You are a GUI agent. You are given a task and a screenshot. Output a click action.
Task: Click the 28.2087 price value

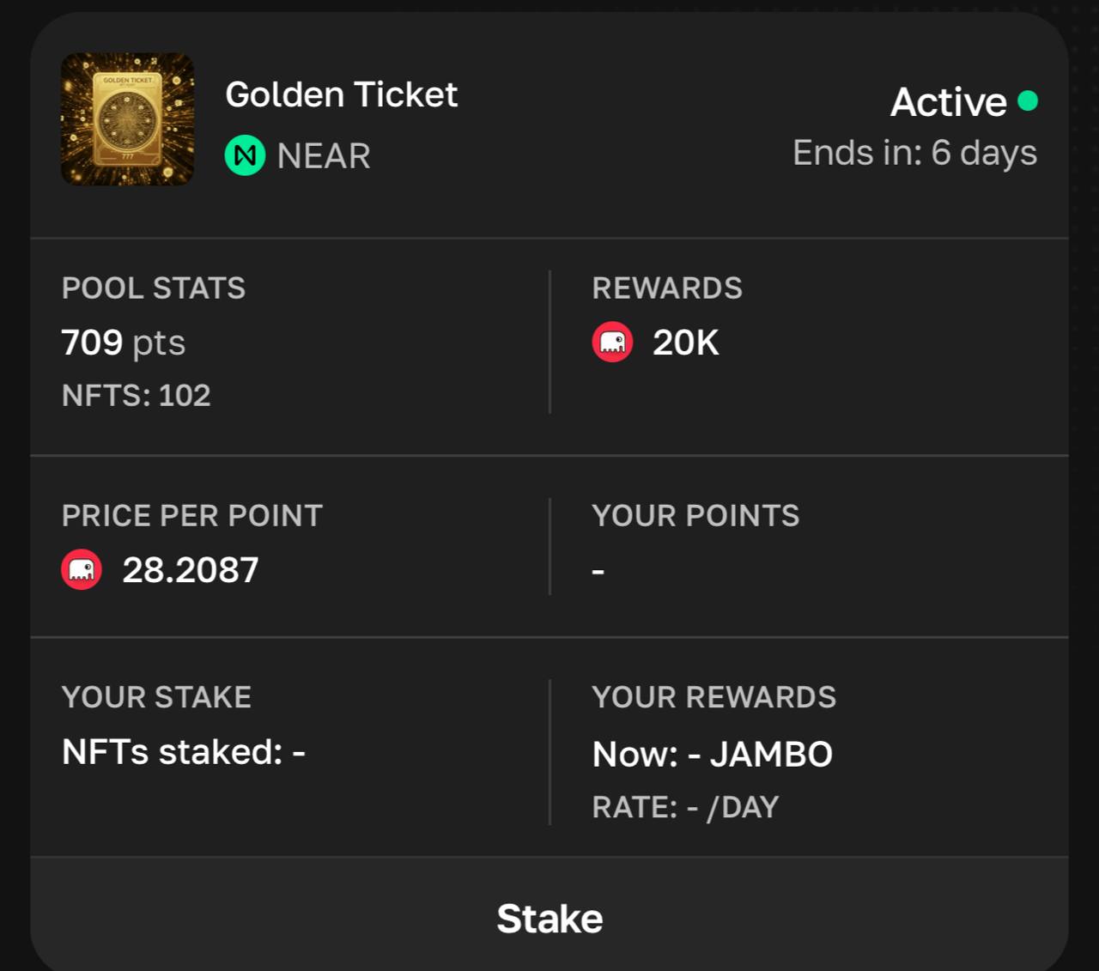pos(191,570)
